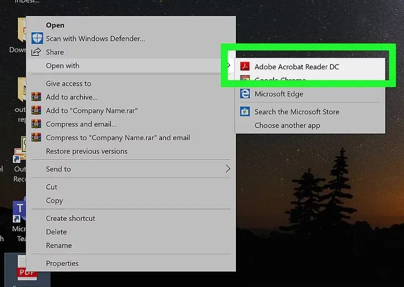Click the Microsoft Store bag icon

point(245,111)
